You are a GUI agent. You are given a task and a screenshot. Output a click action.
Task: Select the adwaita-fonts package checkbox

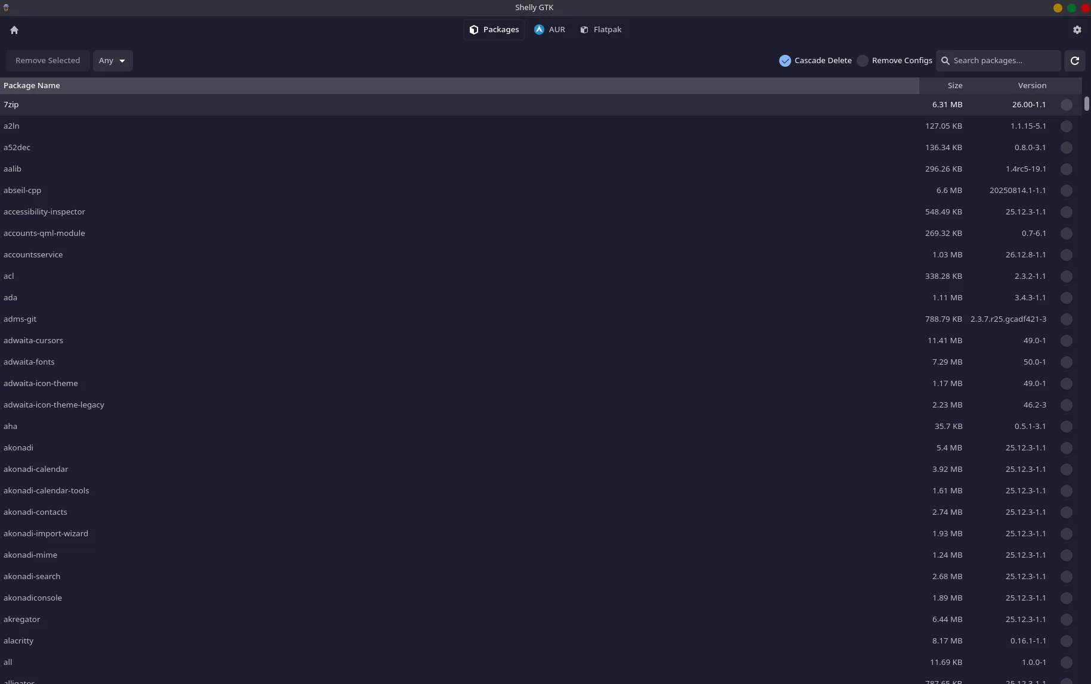tap(1067, 362)
